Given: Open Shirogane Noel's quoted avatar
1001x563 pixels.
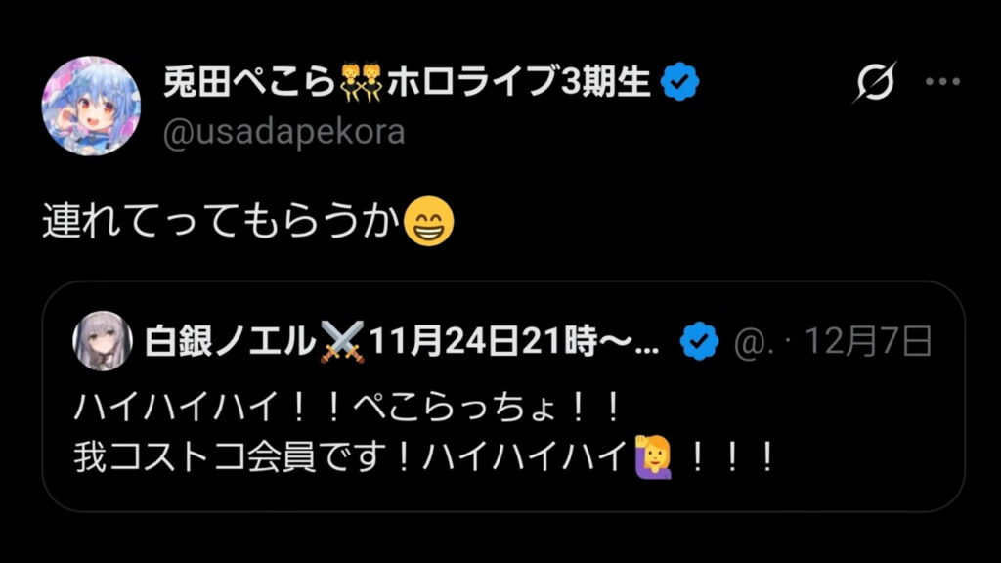Looking at the screenshot, I should click(102, 341).
